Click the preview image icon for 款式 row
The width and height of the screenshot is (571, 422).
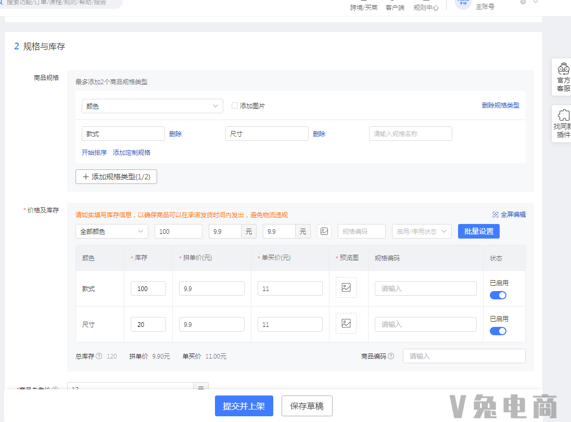[346, 288]
